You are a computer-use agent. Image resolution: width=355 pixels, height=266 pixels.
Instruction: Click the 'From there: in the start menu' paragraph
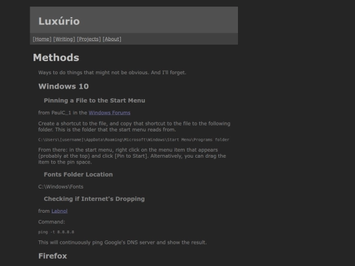point(132,156)
